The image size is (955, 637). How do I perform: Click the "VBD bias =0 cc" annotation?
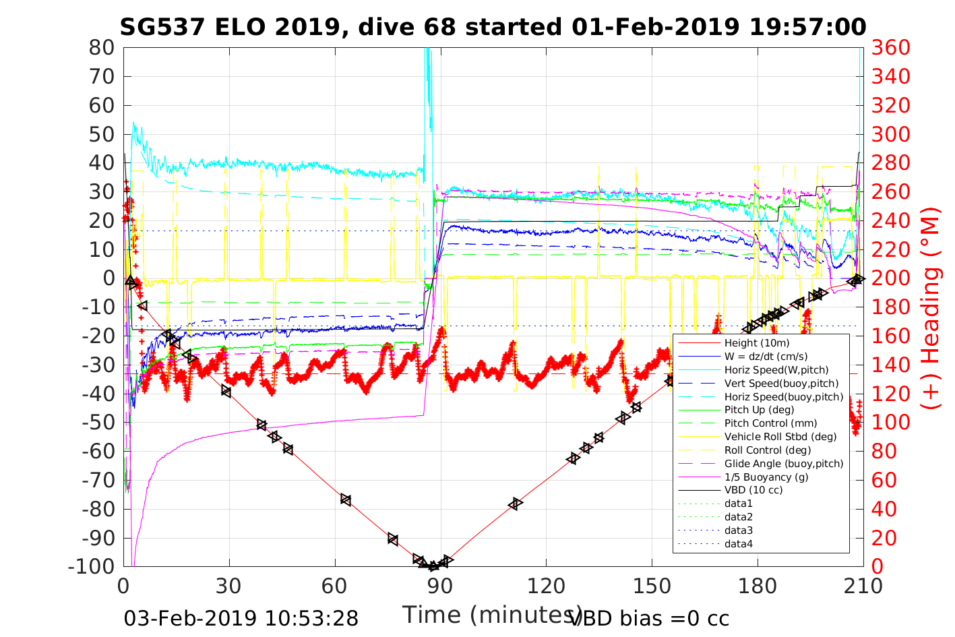click(650, 618)
